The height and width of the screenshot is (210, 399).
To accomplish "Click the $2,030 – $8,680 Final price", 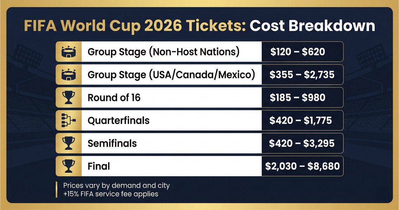I will click(x=302, y=166).
